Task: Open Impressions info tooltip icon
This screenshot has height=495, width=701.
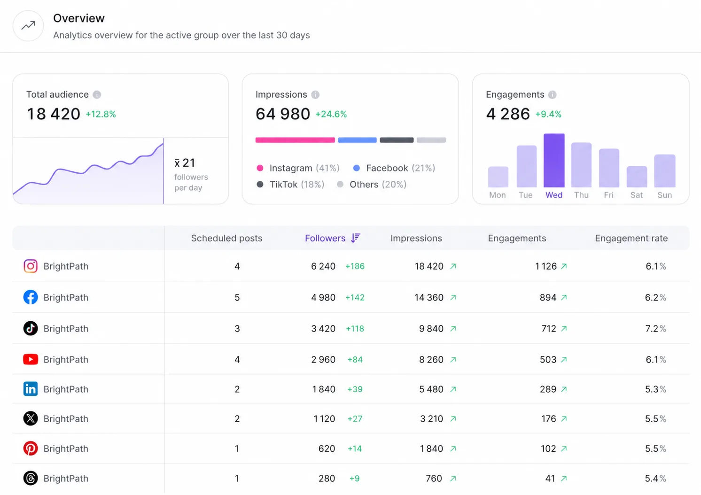Action: point(315,94)
